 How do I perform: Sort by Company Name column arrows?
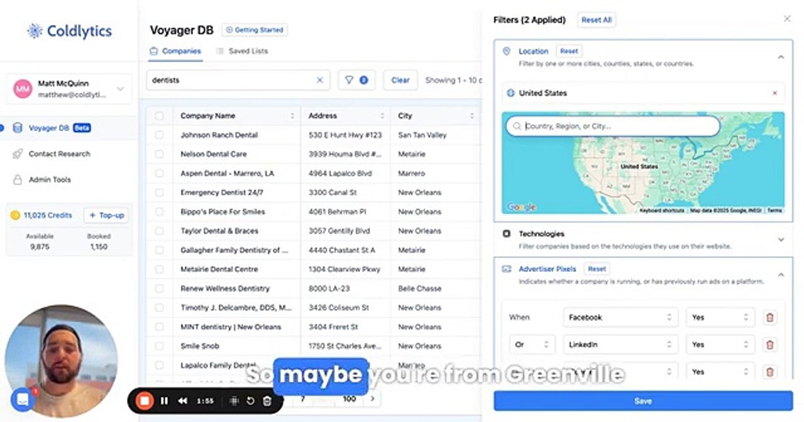292,116
